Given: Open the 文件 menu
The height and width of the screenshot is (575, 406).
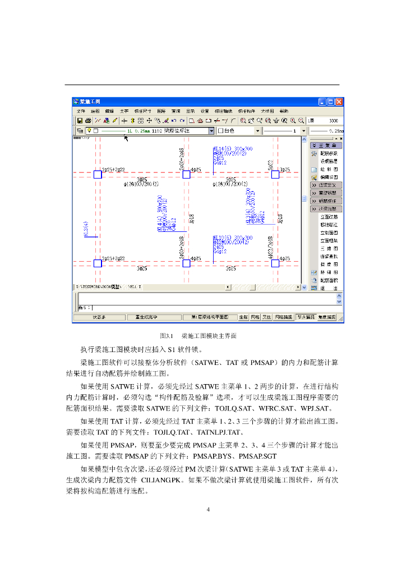Looking at the screenshot, I should pos(81,111).
